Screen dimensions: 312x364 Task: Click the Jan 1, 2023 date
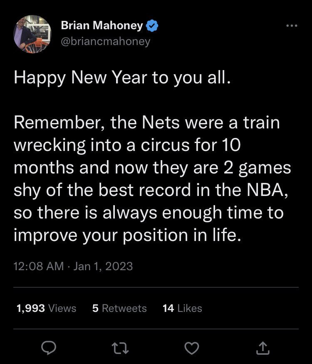(103, 266)
